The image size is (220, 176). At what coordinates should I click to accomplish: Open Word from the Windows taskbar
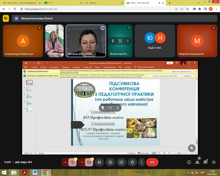35,172
